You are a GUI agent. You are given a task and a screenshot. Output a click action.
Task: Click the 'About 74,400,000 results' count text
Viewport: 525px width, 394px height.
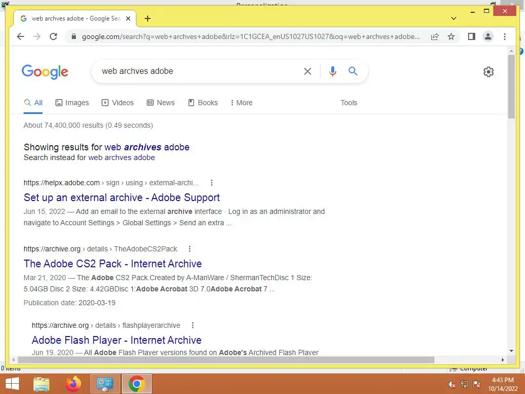pyautogui.click(x=88, y=125)
